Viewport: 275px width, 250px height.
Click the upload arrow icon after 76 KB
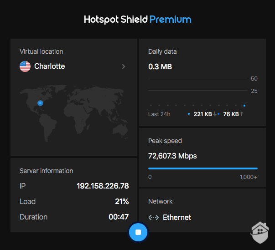point(242,114)
